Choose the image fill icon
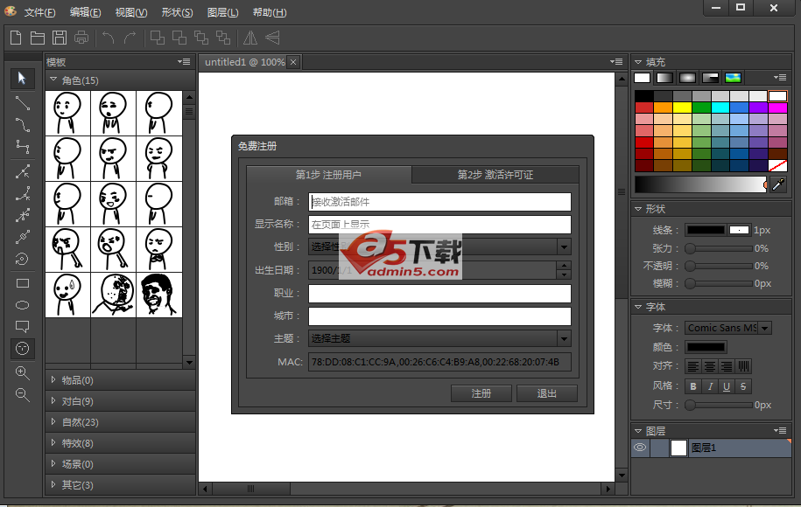 [733, 78]
